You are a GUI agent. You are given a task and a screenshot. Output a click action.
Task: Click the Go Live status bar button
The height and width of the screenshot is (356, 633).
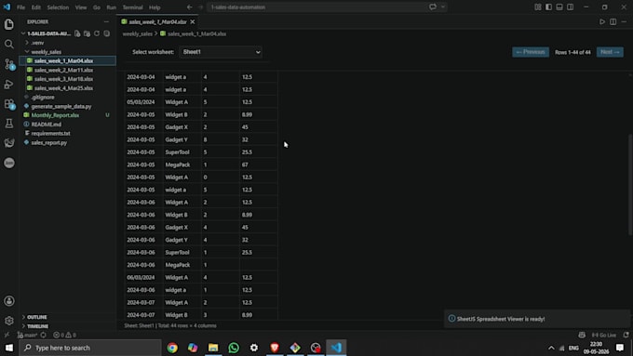tap(603, 335)
